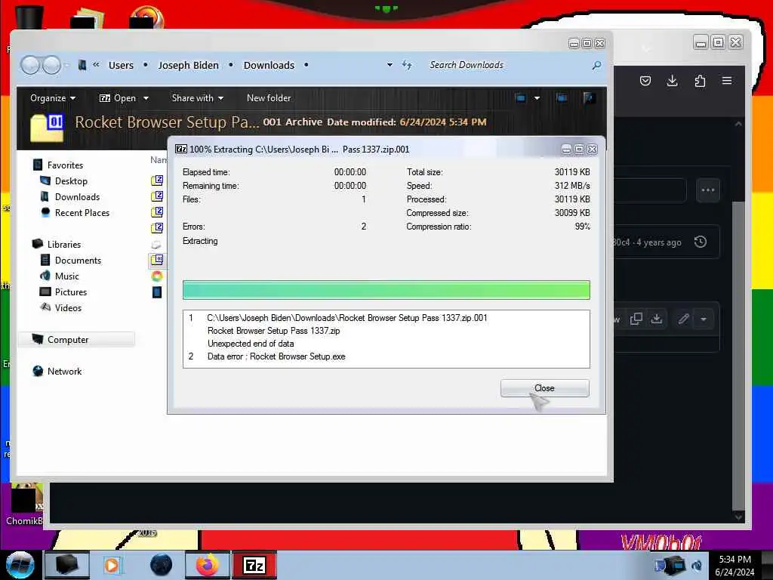The height and width of the screenshot is (580, 773).
Task: Open Firefox extensions puzzle icon
Action: [x=700, y=81]
